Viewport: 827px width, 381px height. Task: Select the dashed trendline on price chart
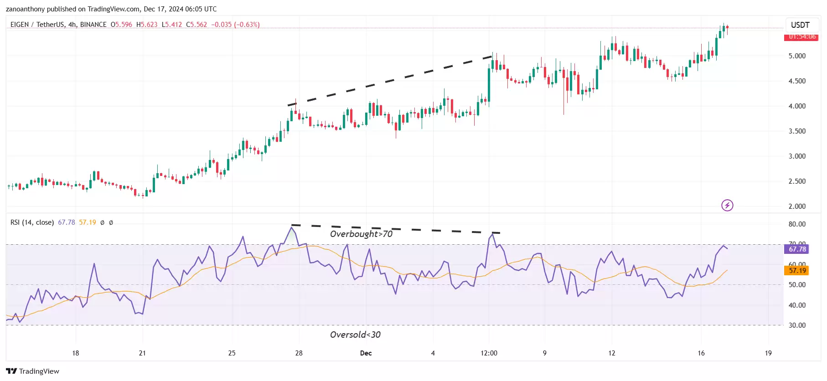390,81
